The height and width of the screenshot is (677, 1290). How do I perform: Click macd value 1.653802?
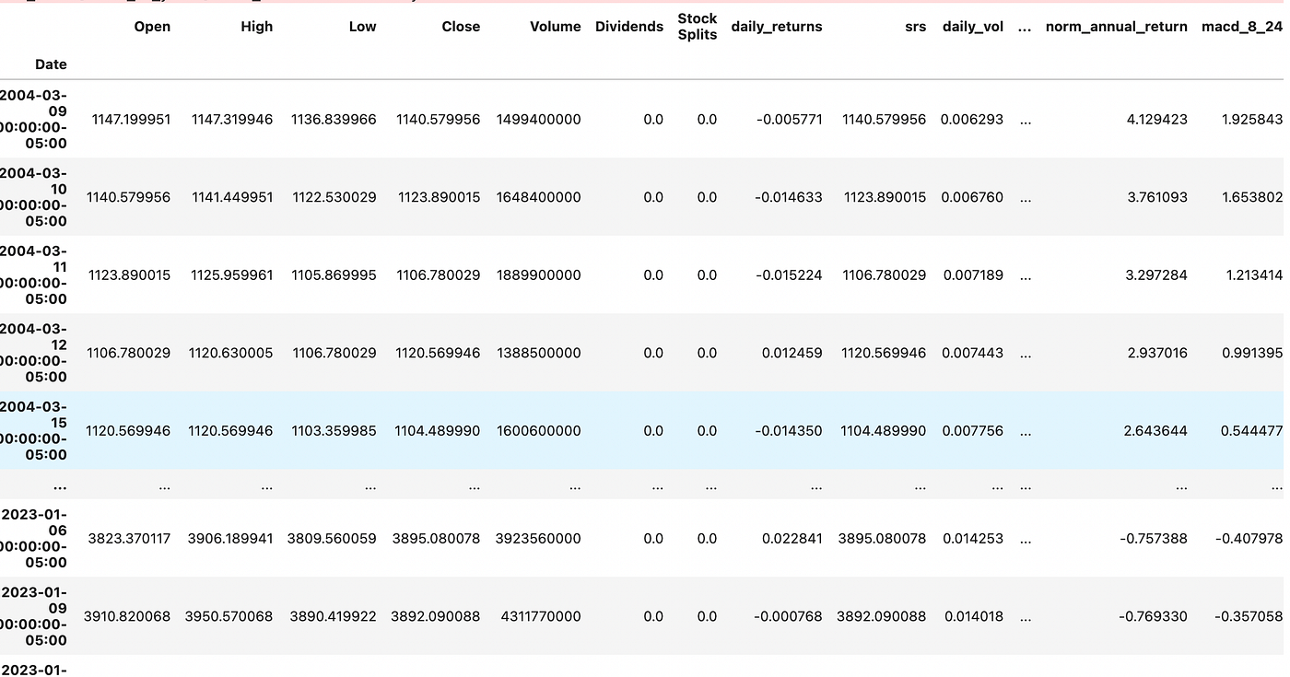point(1250,197)
